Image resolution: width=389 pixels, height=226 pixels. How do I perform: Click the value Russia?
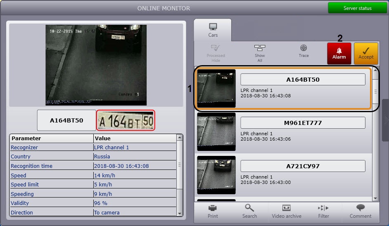pyautogui.click(x=102, y=157)
